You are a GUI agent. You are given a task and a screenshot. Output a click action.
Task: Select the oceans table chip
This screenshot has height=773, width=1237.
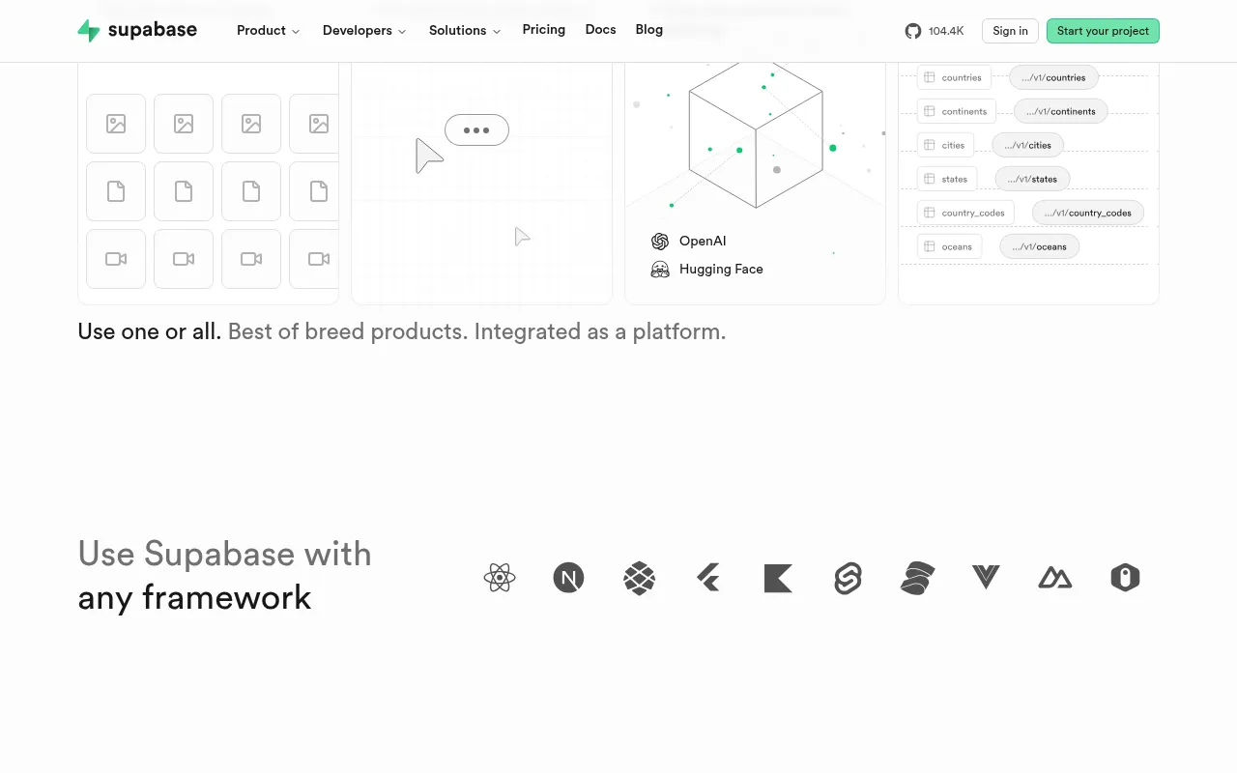click(x=950, y=246)
